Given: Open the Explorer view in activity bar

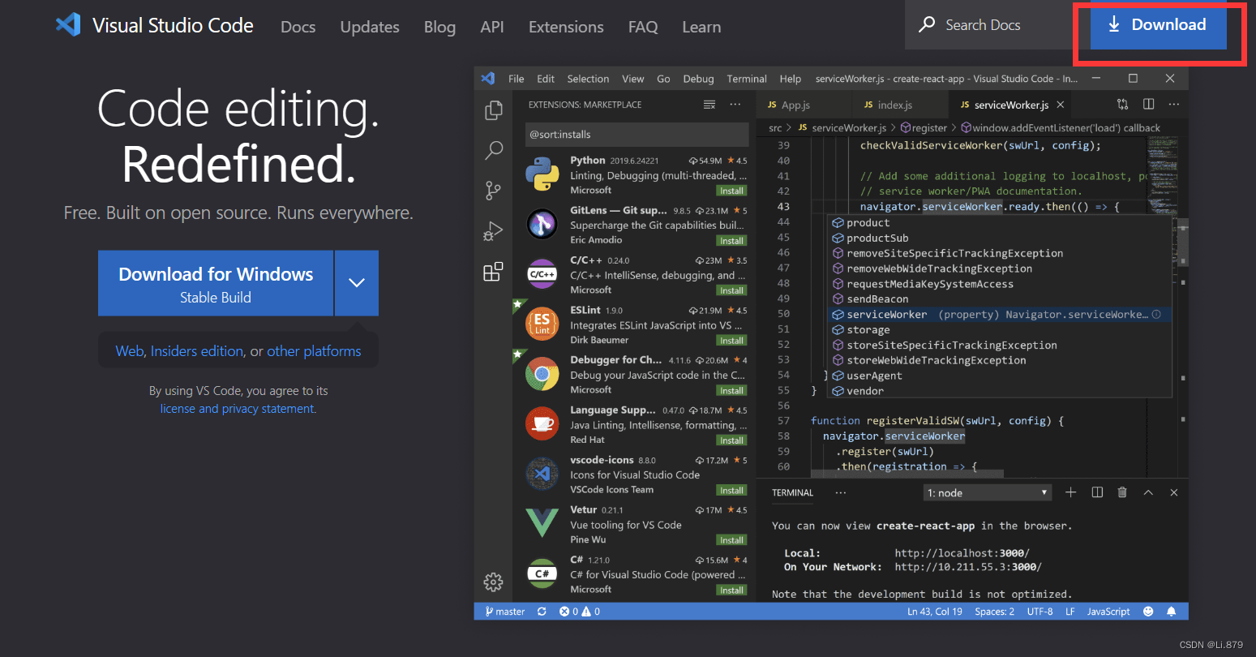Looking at the screenshot, I should pos(493,110).
